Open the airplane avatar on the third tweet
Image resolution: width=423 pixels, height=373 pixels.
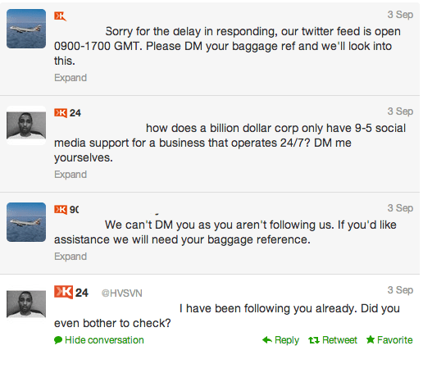(x=26, y=222)
